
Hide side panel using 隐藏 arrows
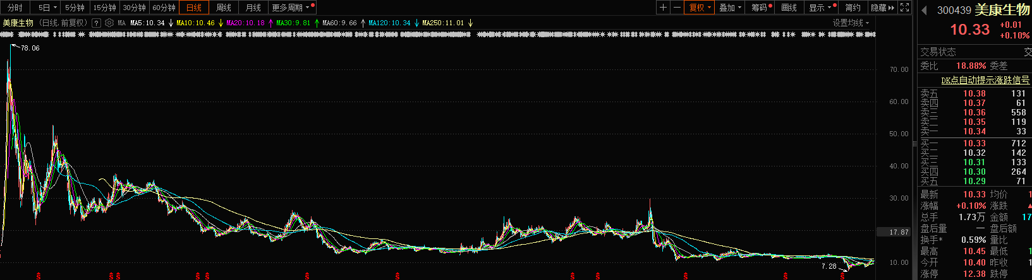[883, 8]
